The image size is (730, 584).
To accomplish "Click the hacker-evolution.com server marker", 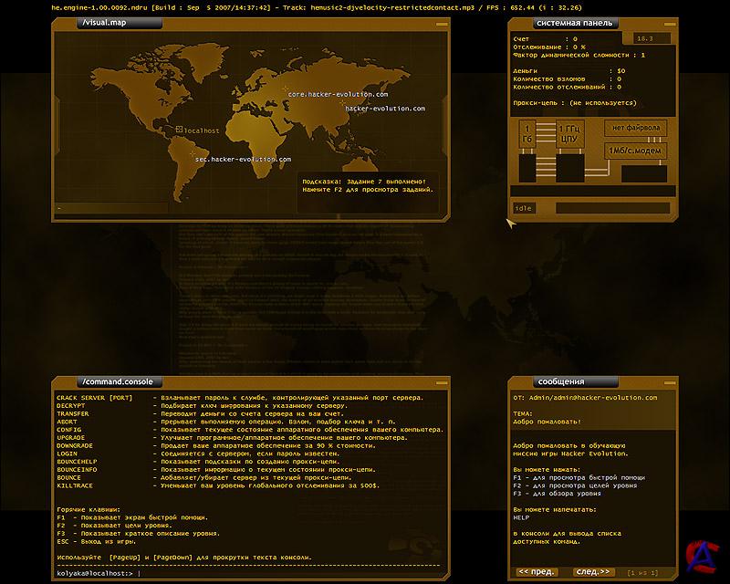I will click(342, 105).
